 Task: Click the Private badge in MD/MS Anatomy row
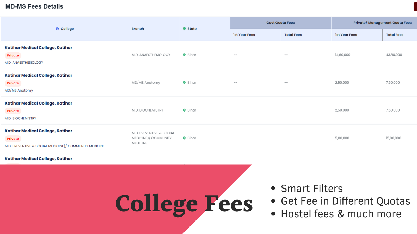point(13,83)
